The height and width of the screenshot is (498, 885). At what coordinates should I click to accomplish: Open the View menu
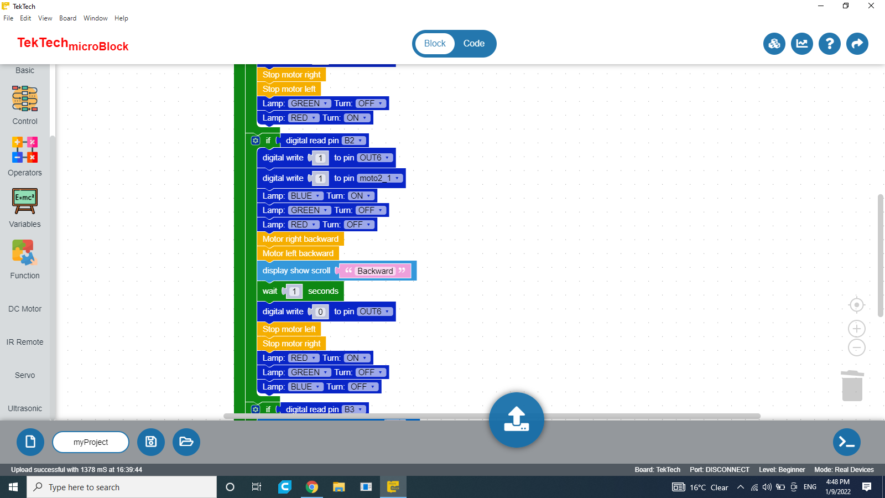[45, 18]
